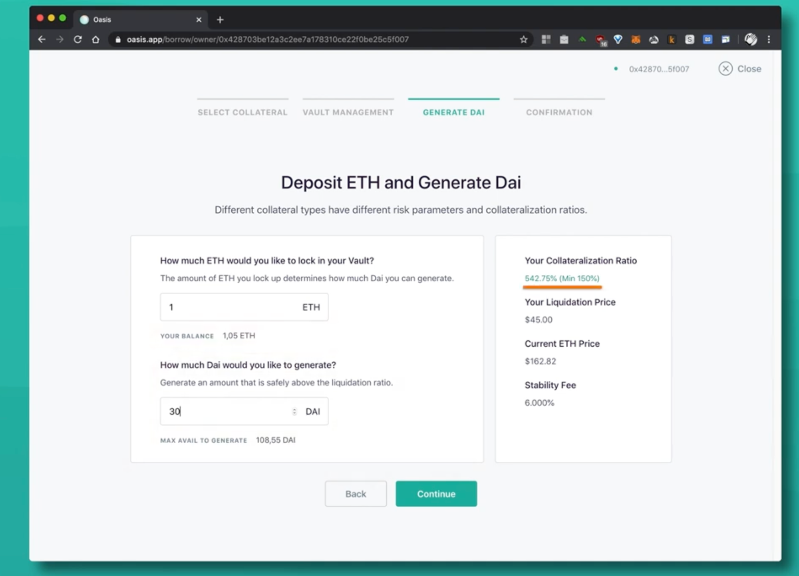Click the orange 'k' extension icon
799x576 pixels.
click(x=672, y=40)
